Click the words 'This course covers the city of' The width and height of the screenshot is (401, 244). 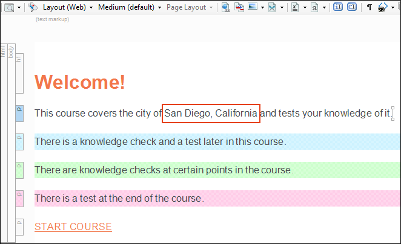[98, 113]
